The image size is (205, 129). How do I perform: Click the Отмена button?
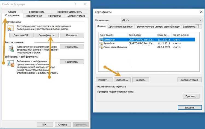coord(63,125)
